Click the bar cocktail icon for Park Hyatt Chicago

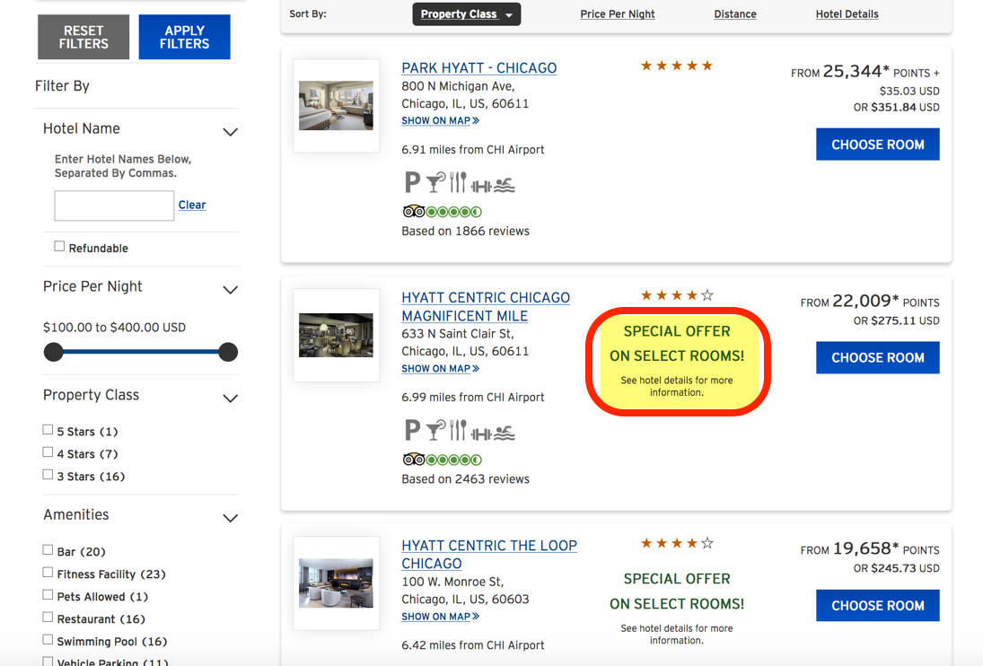point(435,182)
